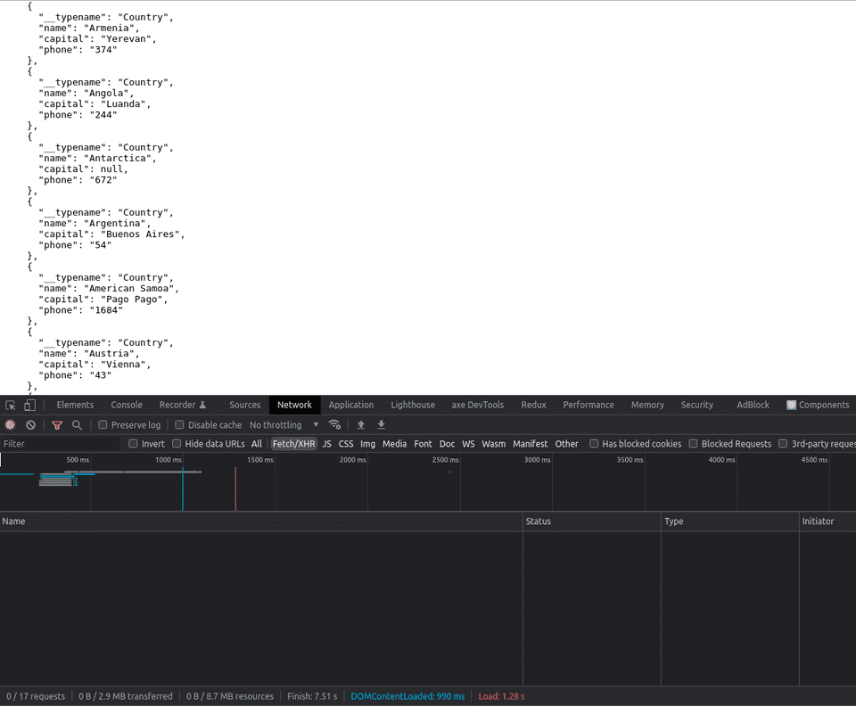
Task: Sort requests by the Status column header
Action: [539, 521]
